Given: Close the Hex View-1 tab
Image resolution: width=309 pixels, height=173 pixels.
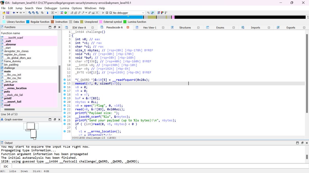Looking at the screenshot, I should 163,27.
